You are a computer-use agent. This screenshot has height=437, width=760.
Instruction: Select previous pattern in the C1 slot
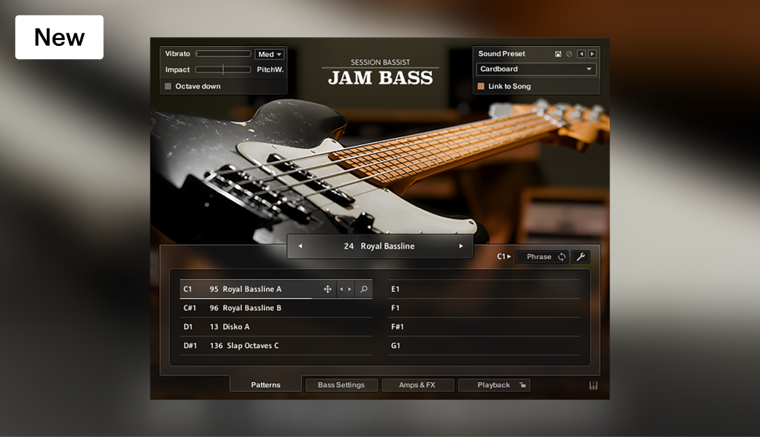pos(341,289)
